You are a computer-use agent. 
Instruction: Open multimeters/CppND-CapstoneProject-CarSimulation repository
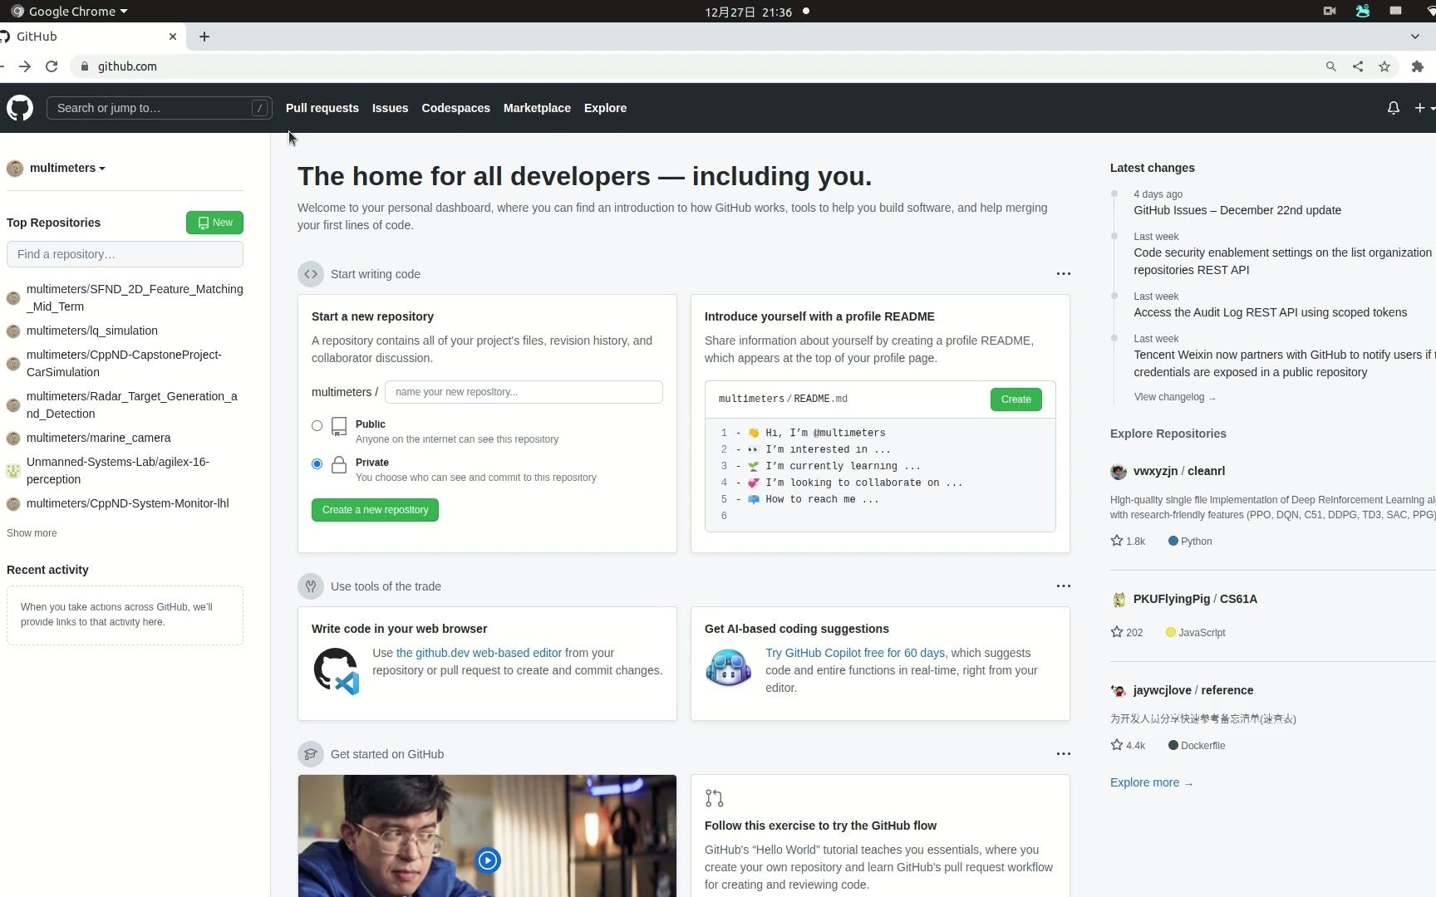pyautogui.click(x=124, y=364)
